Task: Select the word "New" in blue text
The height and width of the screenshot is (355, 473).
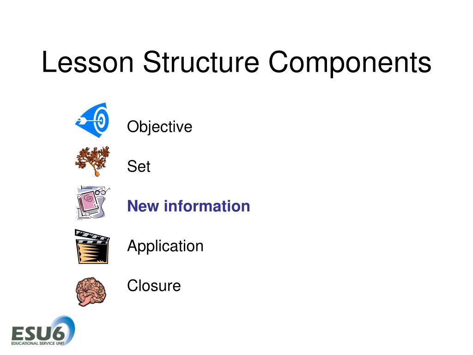Action: pyautogui.click(x=143, y=206)
